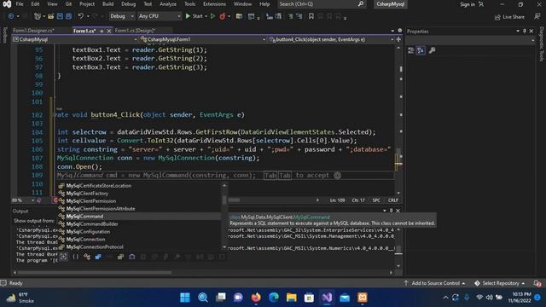Click the Send Feedback icon below Sign in
This screenshot has height=307, width=546.
(537, 16)
